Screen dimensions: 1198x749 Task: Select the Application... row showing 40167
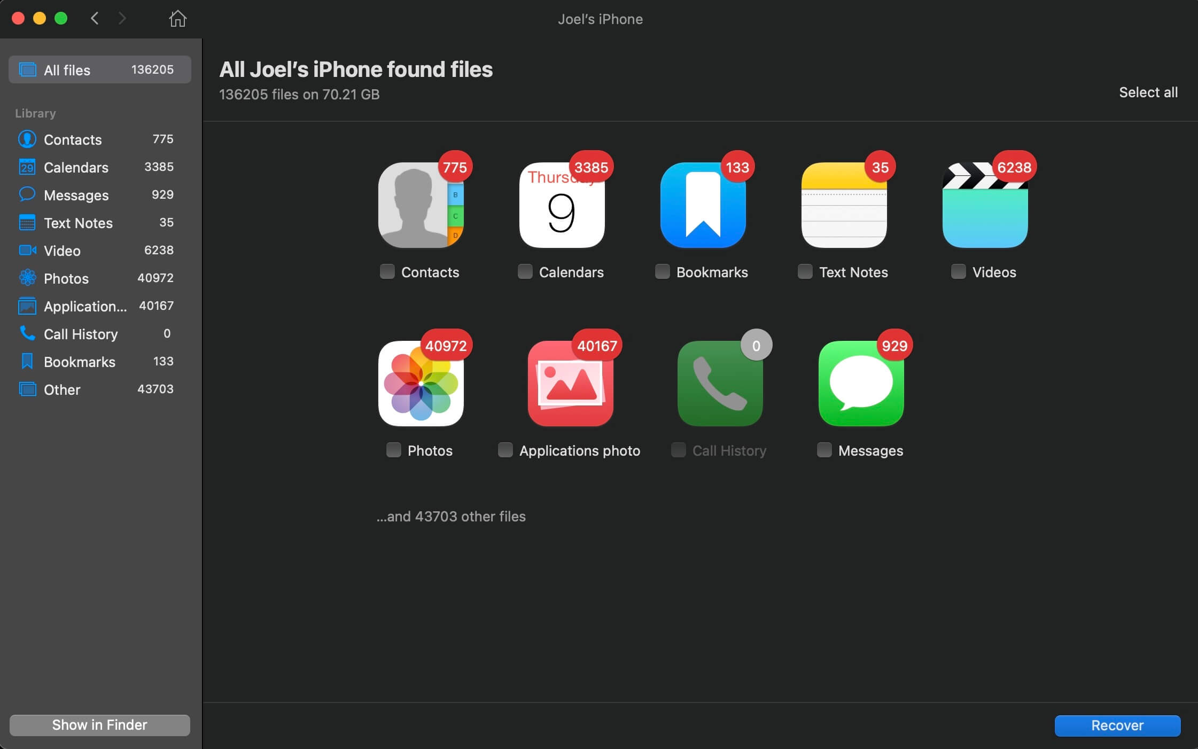[x=100, y=306]
